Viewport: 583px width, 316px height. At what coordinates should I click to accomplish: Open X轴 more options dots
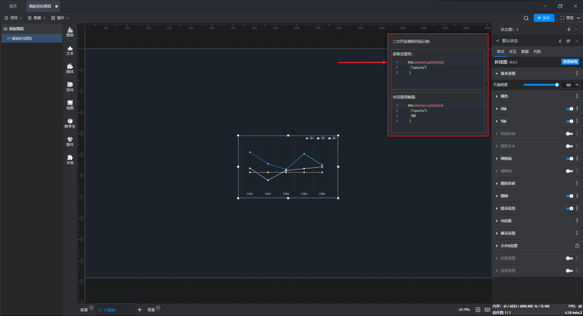[x=577, y=109]
